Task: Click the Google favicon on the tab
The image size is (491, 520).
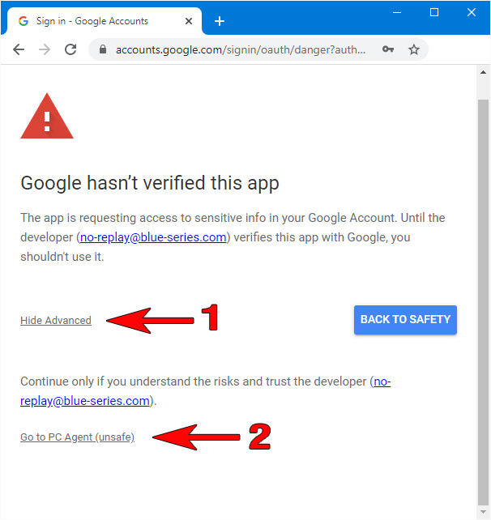Action: (x=23, y=21)
